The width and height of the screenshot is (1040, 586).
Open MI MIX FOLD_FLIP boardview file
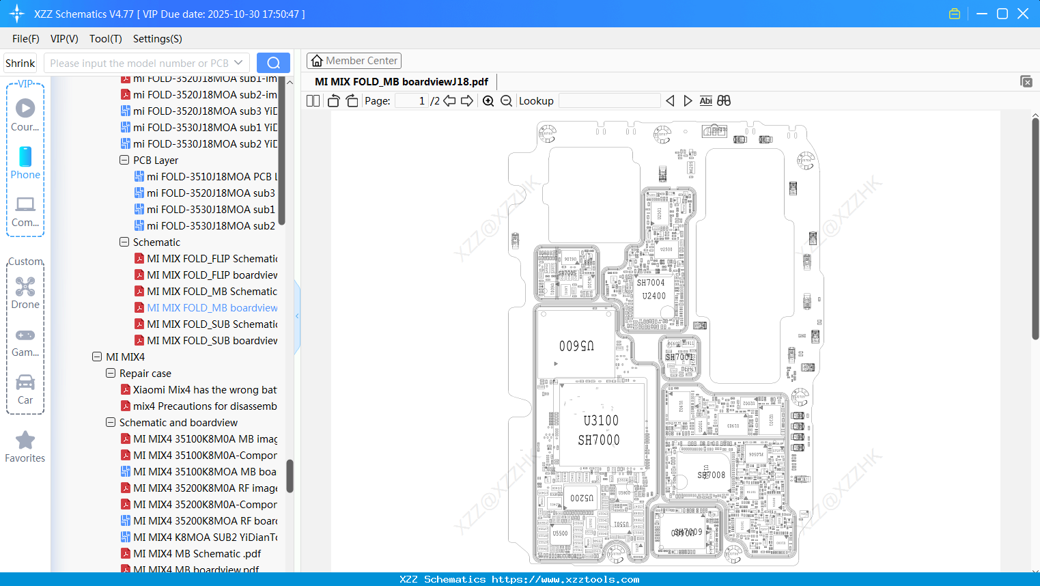(206, 275)
